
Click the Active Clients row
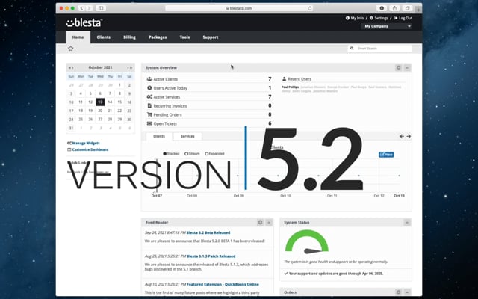tap(209, 79)
